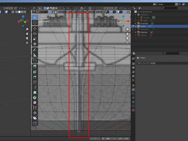Select the Smooth tool
The width and height of the screenshot is (188, 141).
[35, 103]
